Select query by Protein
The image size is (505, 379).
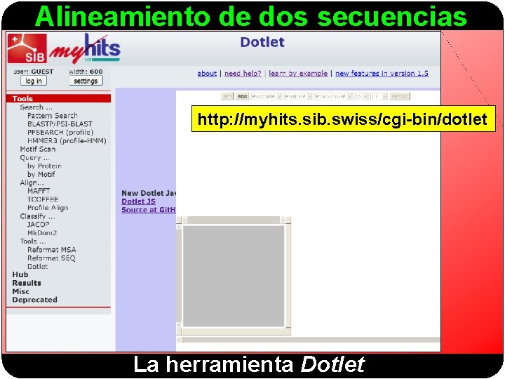(x=44, y=166)
